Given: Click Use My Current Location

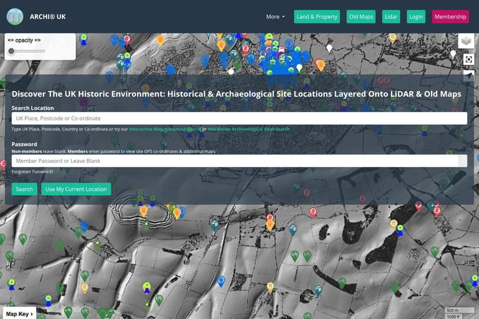Looking at the screenshot, I should tap(76, 189).
